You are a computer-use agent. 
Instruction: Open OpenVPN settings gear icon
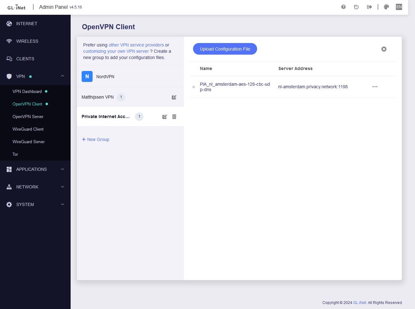pos(384,49)
